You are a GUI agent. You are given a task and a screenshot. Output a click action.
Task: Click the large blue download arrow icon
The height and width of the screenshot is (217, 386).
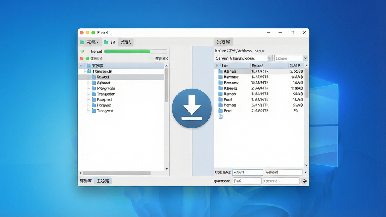coord(191,108)
